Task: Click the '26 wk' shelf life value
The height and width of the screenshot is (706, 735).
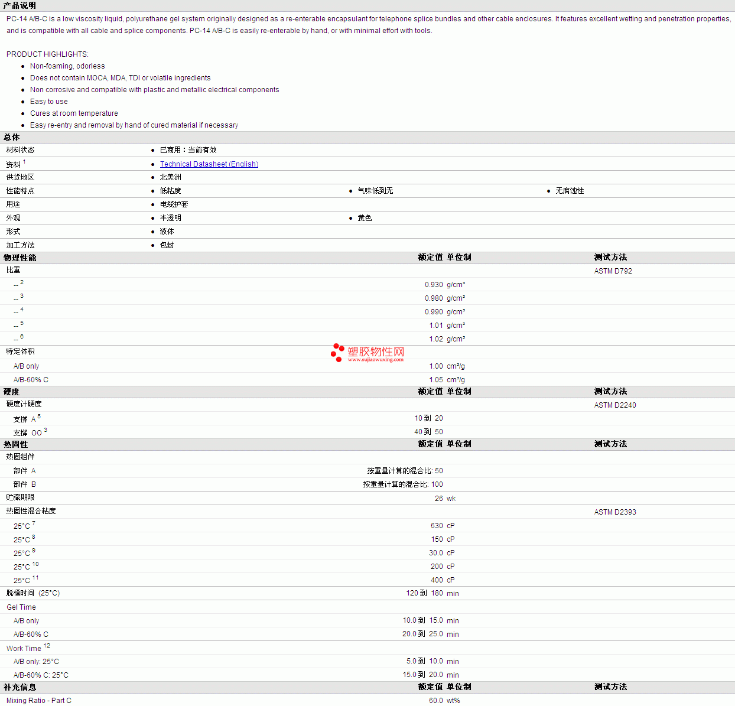Action: tap(445, 499)
